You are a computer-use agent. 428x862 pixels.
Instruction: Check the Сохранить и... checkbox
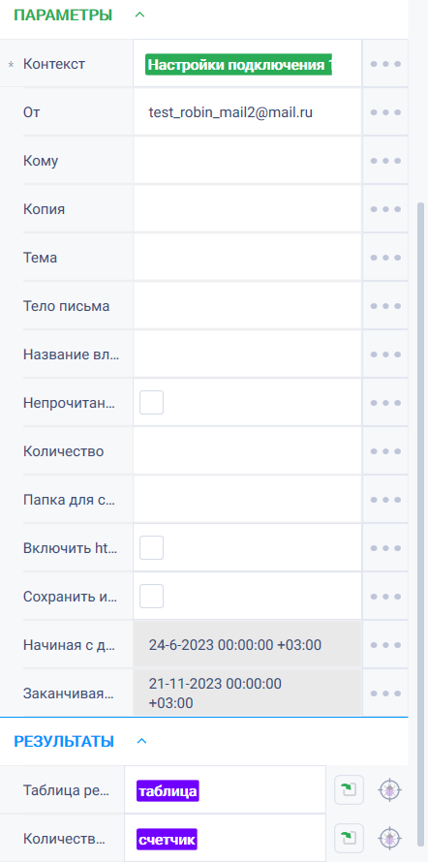tap(152, 596)
